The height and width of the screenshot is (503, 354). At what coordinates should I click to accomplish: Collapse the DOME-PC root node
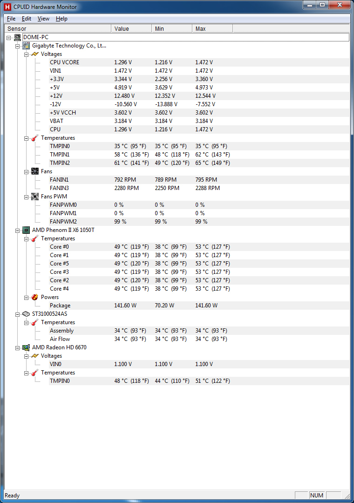[9, 38]
